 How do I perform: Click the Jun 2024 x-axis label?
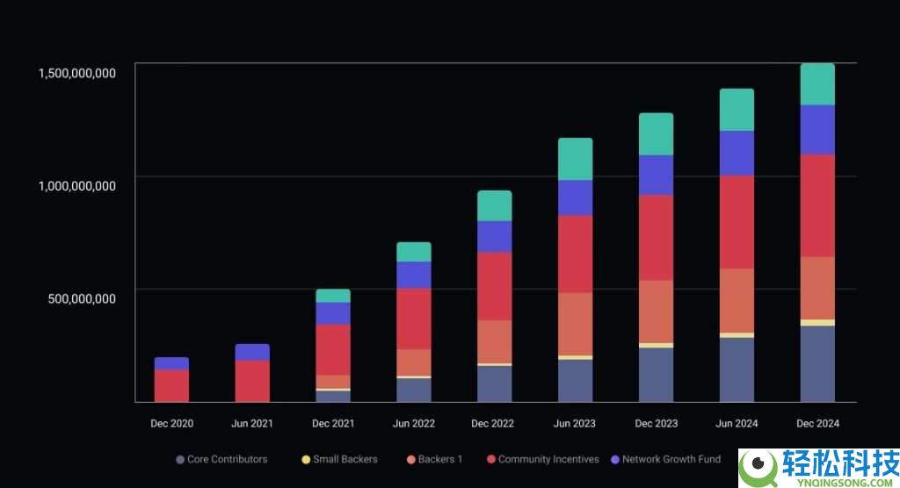(737, 424)
